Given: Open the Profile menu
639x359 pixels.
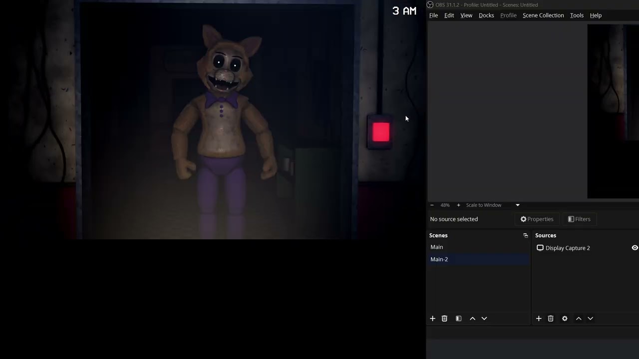Looking at the screenshot, I should click(508, 15).
